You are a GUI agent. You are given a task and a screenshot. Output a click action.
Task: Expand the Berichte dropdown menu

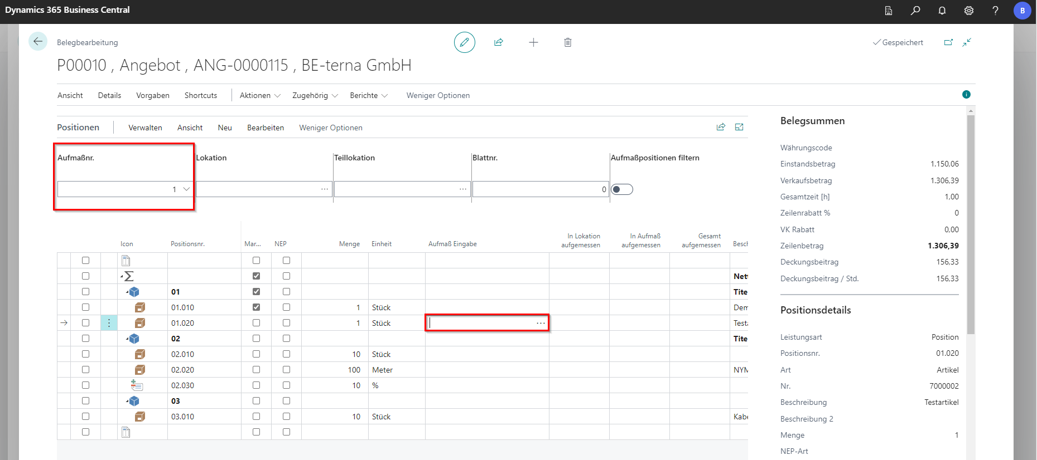368,95
